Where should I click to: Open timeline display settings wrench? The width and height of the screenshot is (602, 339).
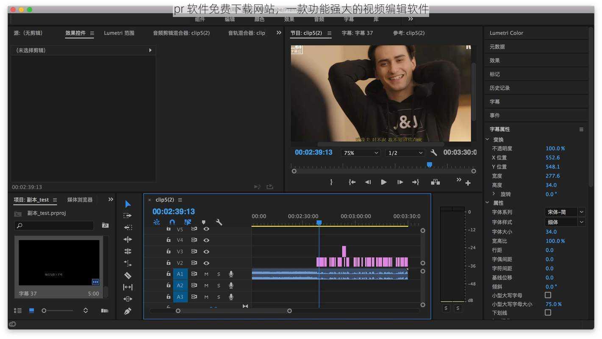[x=219, y=222]
